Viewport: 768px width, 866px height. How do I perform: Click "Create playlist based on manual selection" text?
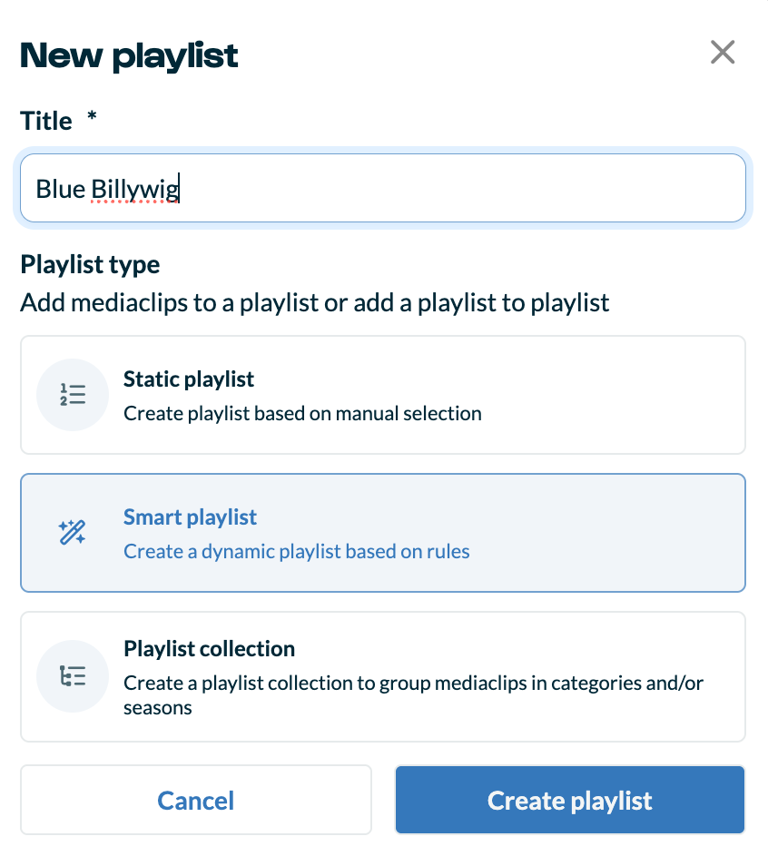[x=303, y=413]
